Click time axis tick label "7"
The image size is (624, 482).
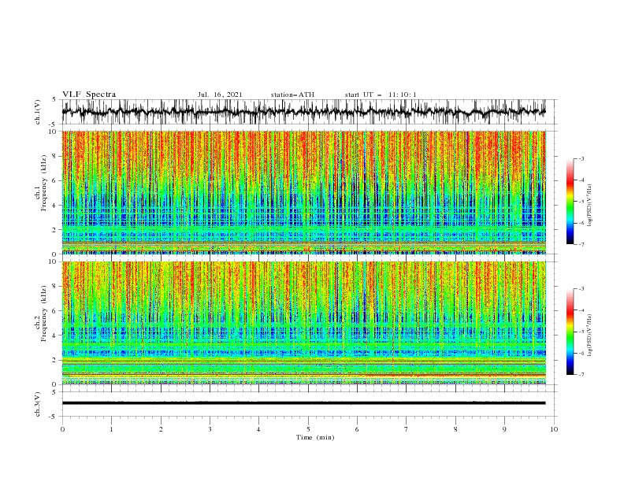(x=407, y=429)
